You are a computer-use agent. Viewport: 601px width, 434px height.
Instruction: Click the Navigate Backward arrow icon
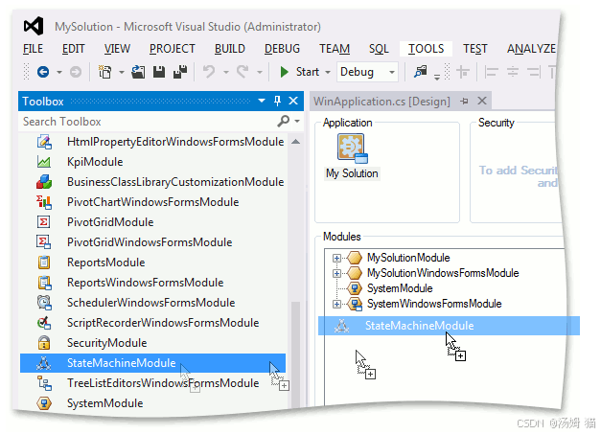click(43, 72)
